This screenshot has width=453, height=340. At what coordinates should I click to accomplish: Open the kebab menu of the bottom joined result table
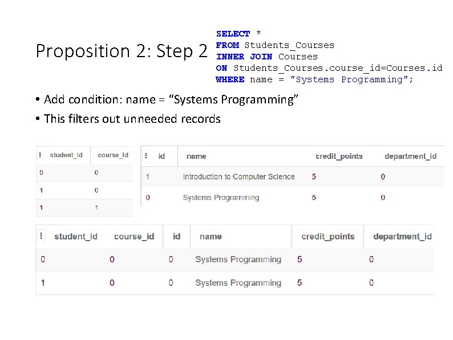tap(41, 237)
